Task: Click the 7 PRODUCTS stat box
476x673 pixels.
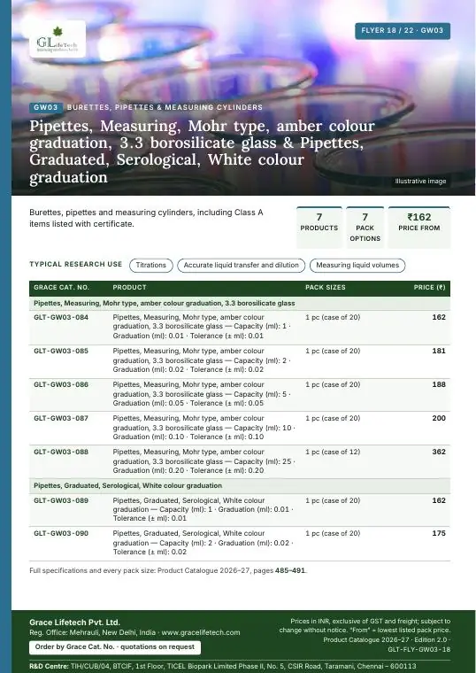Action: tap(319, 228)
